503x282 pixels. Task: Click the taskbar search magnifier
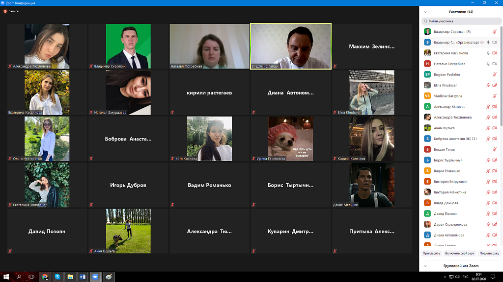(x=19, y=277)
